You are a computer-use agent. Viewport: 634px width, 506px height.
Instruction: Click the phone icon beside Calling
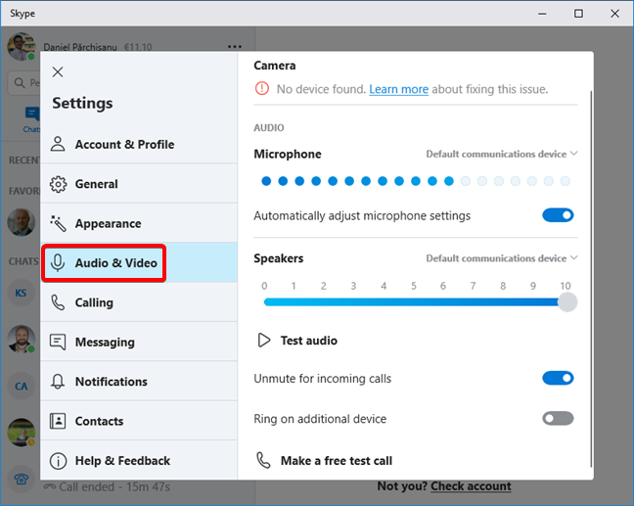point(58,302)
